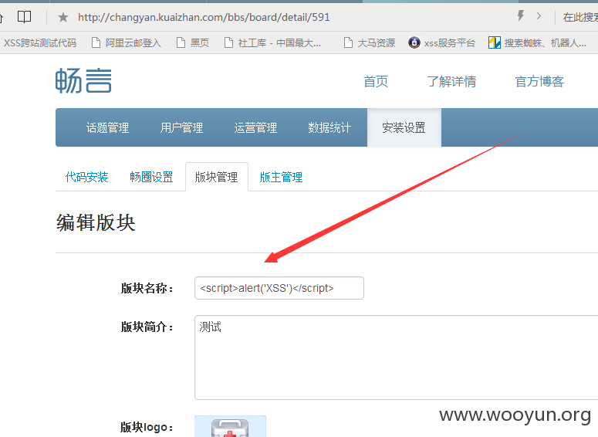Click the lightning speed-mode icon

[521, 15]
